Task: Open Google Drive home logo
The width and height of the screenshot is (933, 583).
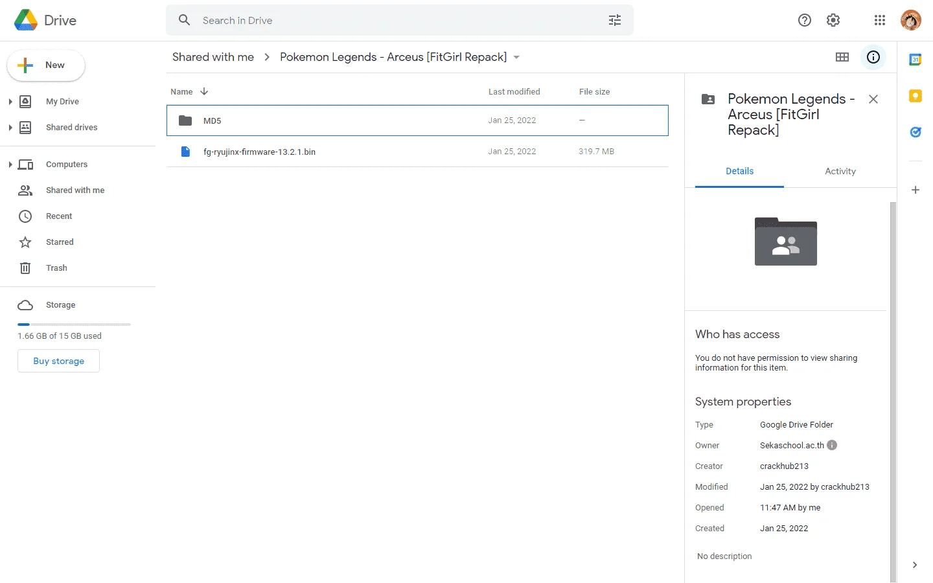Action: pyautogui.click(x=45, y=20)
